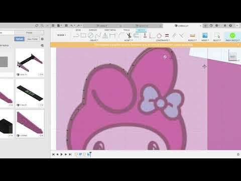Expand the Inspect menu
Image resolution: width=241 pixels, height=181 pixels.
tap(192, 40)
